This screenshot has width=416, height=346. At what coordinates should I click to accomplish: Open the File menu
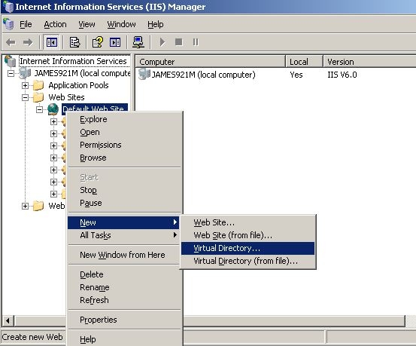point(26,24)
